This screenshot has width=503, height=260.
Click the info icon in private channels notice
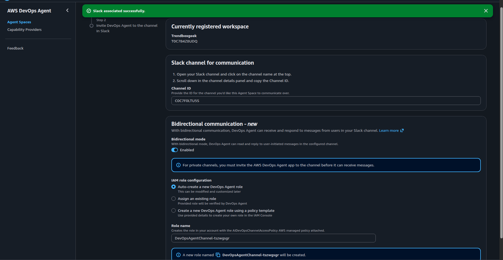coord(178,165)
